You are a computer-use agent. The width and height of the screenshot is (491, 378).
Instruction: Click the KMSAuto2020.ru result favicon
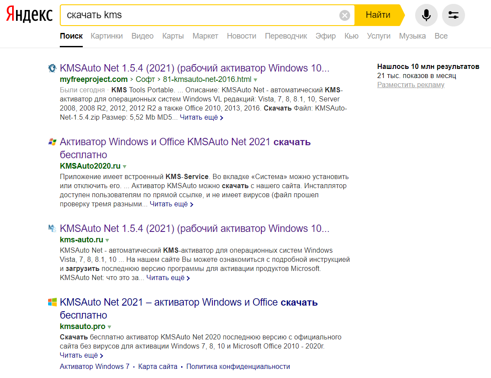click(52, 142)
